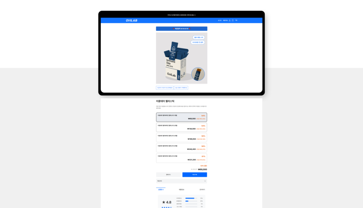Select the 1-month ₩69,000 package option
The height and width of the screenshot is (208, 363).
click(181, 117)
